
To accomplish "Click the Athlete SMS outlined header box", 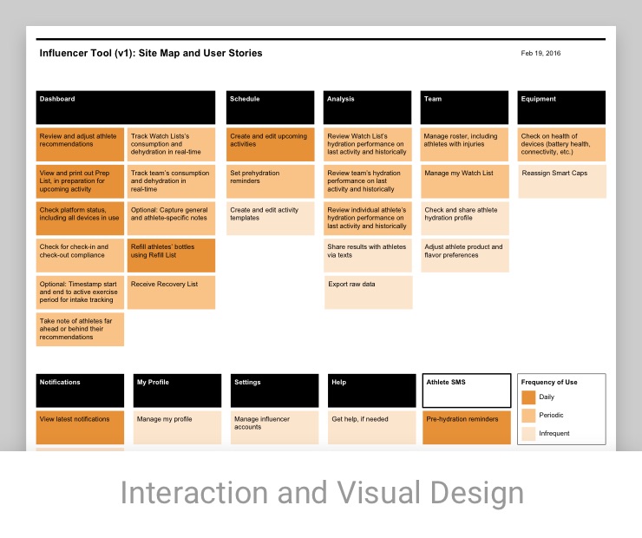I will point(467,390).
